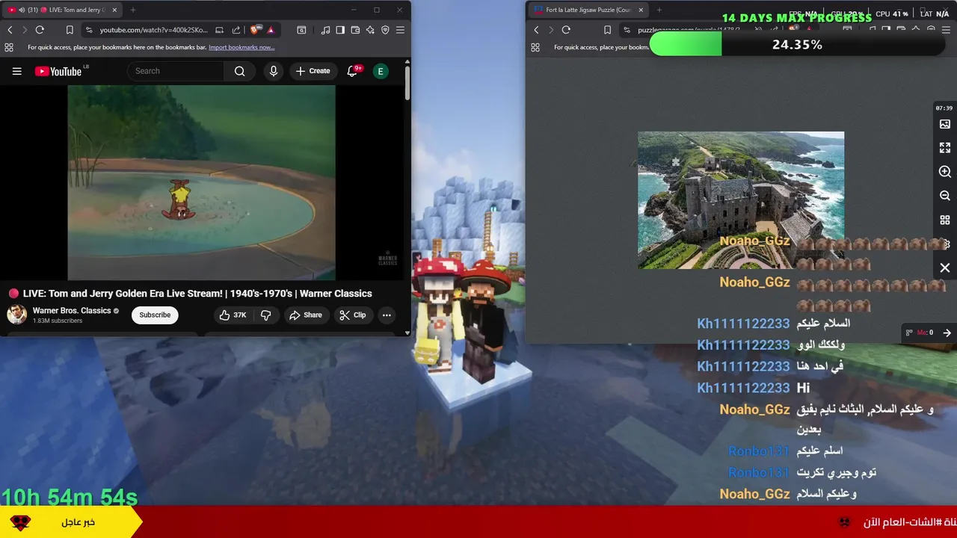This screenshot has height=538, width=957.
Task: Open Brave Rewards triangle icon in YouTube window
Action: click(271, 30)
